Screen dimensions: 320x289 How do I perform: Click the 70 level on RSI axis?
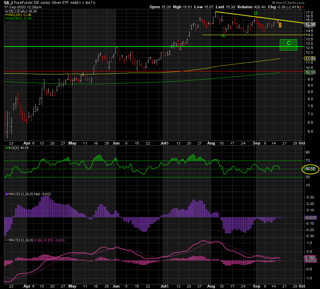coord(307,161)
